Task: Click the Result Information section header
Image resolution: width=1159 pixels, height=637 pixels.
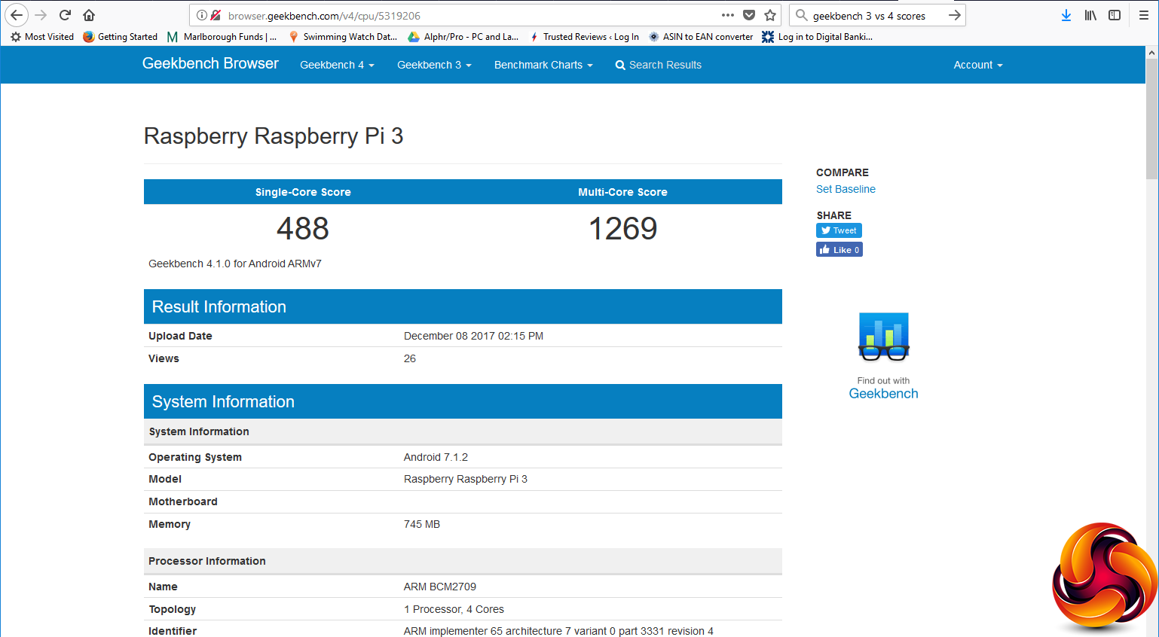Action: 463,306
